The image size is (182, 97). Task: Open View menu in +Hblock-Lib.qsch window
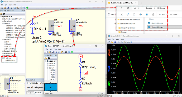(55, 49)
